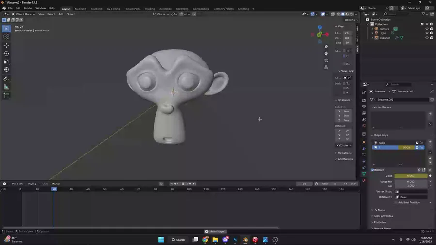Expand the UV Maps panel

point(379,210)
